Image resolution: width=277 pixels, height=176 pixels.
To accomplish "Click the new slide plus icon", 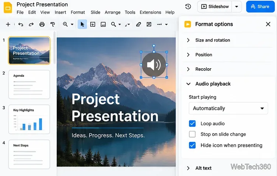I will tap(8, 24).
